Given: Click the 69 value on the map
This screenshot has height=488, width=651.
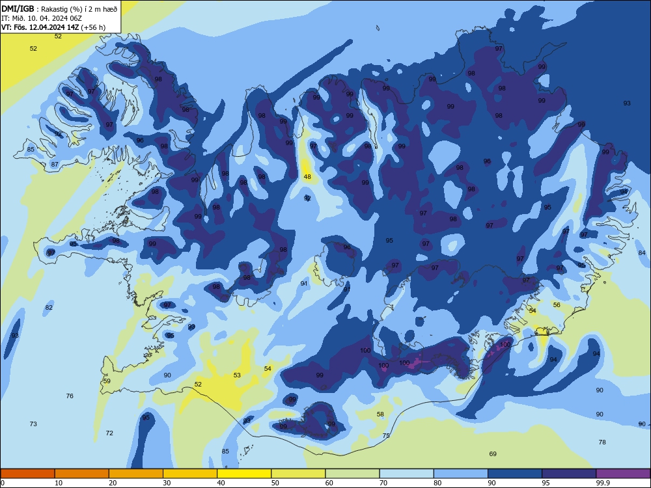Looking at the screenshot, I should pyautogui.click(x=493, y=454).
